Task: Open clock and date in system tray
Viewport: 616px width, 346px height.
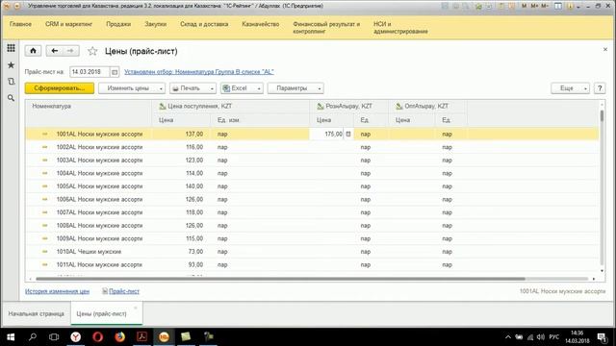Action: [577, 337]
